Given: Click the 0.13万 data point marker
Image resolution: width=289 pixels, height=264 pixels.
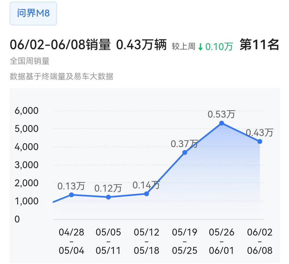Looking at the screenshot, I should click(71, 195).
